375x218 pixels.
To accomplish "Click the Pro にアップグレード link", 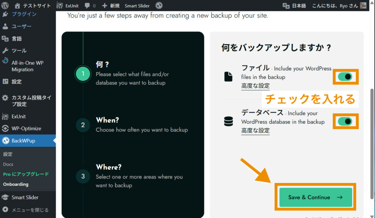I will [26, 174].
